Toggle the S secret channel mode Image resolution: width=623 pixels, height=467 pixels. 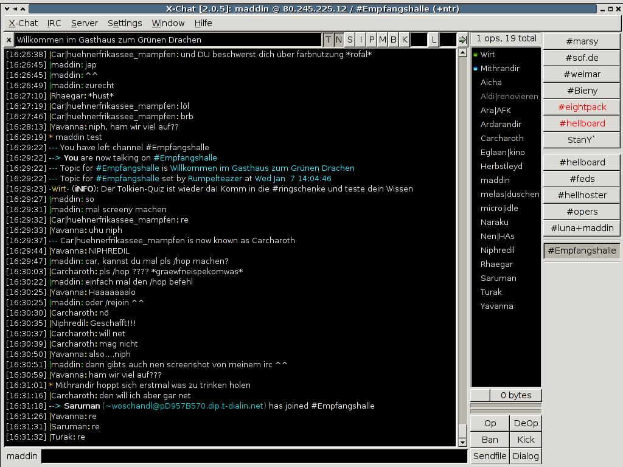pos(350,40)
